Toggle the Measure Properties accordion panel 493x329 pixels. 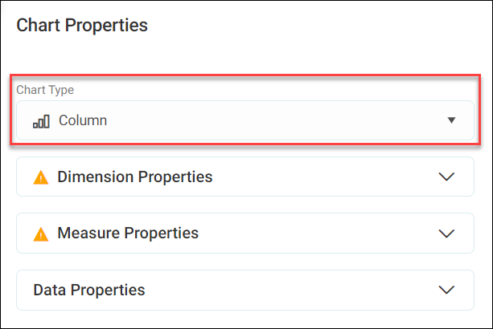pyautogui.click(x=245, y=233)
